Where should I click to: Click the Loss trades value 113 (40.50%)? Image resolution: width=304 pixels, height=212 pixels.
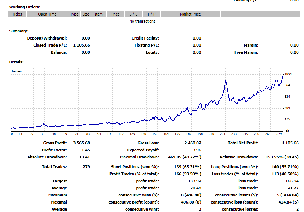[x=285, y=174]
